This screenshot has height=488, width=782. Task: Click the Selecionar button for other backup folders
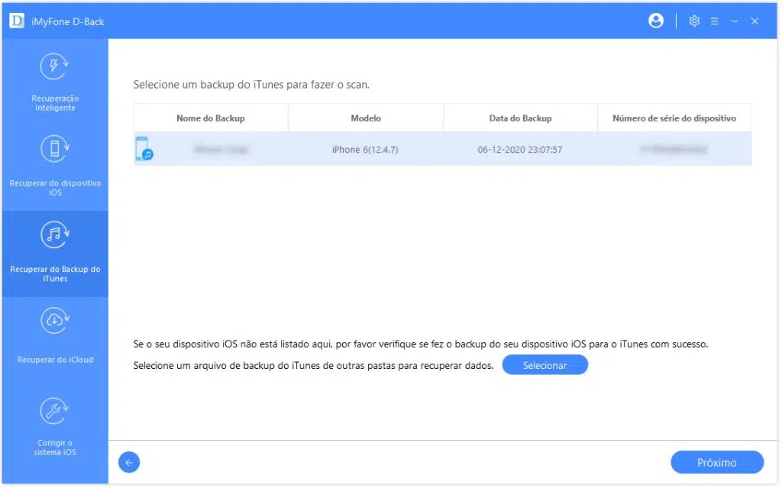544,364
